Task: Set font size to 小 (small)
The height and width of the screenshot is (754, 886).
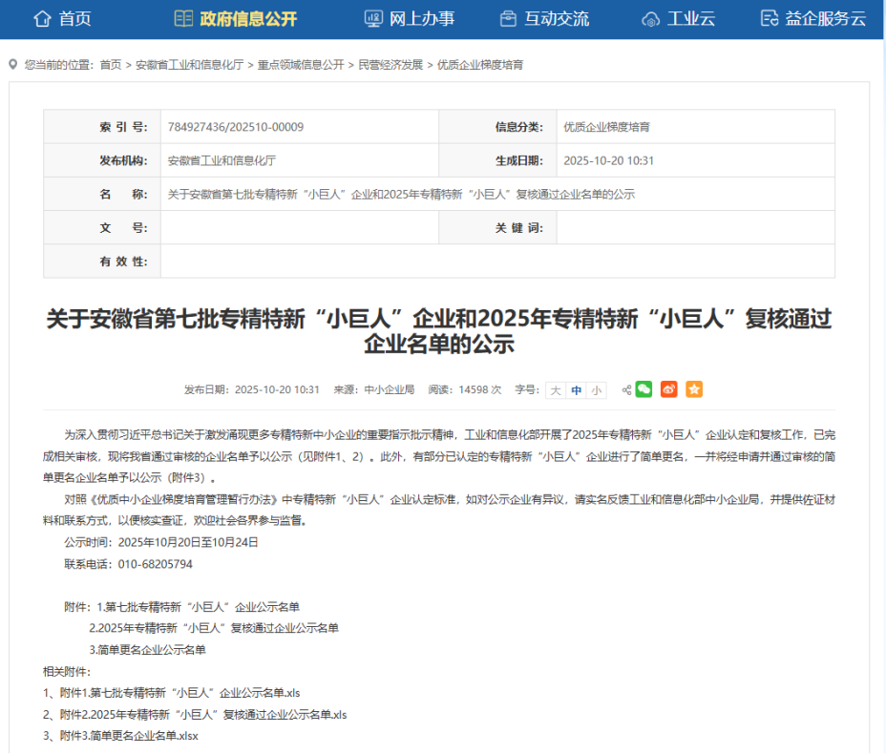Action: [597, 389]
